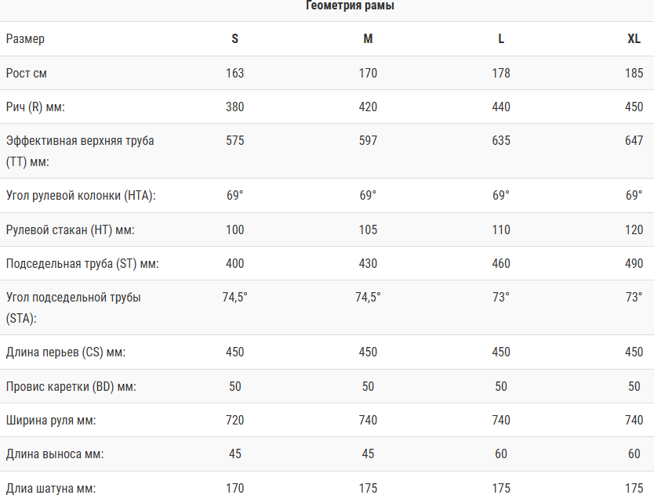Select the 'Размер' row label
The image size is (654, 495).
click(x=25, y=39)
